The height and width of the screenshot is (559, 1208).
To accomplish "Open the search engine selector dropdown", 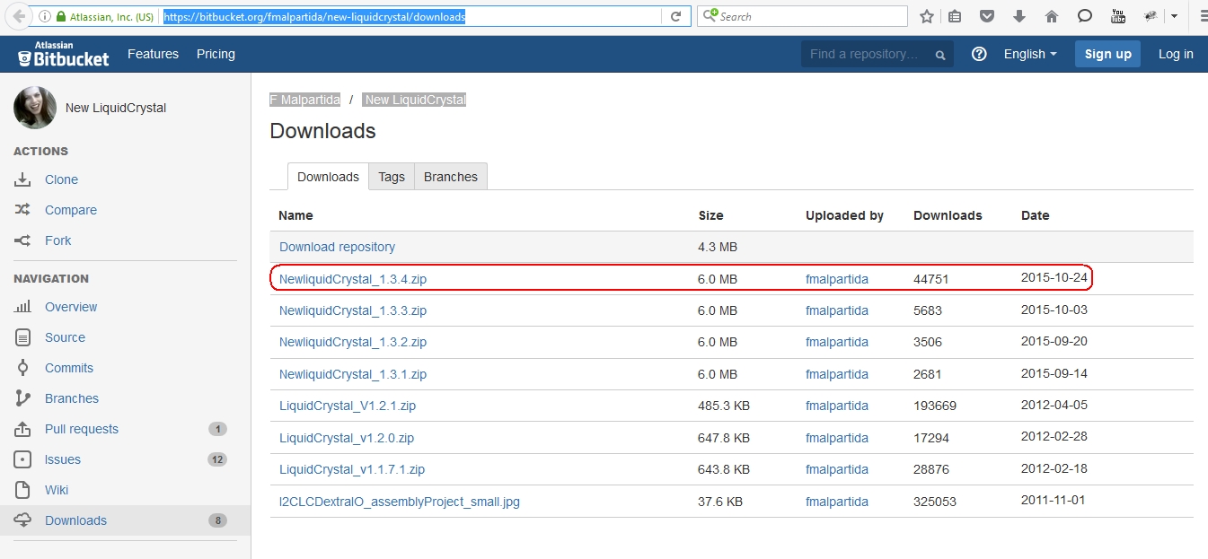I will tap(710, 16).
